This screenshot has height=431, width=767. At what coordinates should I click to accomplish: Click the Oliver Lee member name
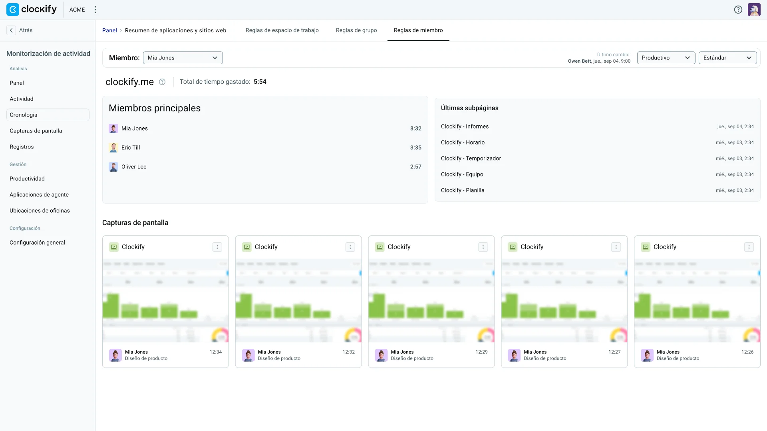(x=134, y=167)
